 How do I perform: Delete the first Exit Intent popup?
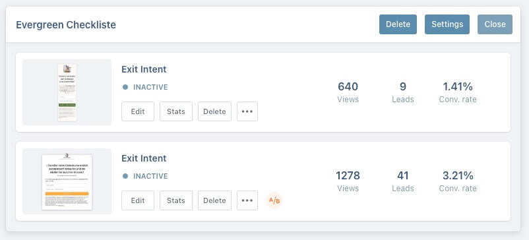pyautogui.click(x=214, y=111)
